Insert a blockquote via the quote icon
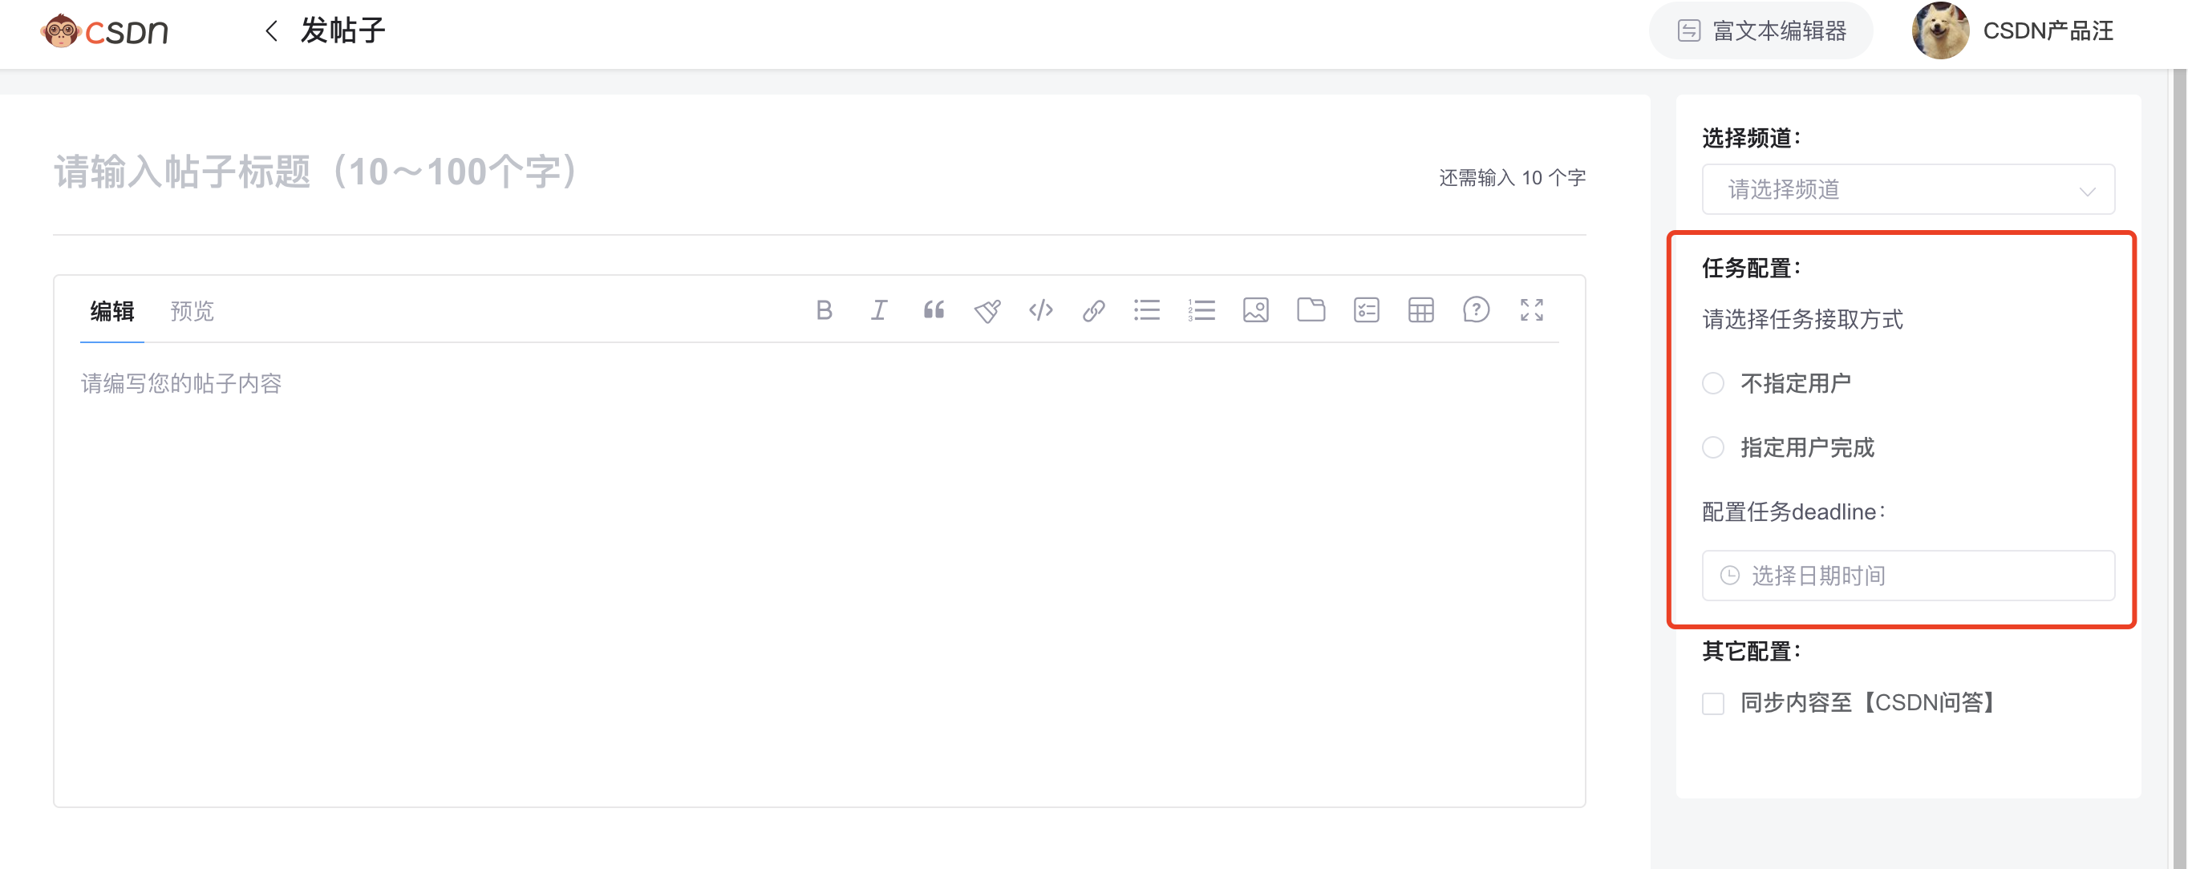 pos(933,310)
